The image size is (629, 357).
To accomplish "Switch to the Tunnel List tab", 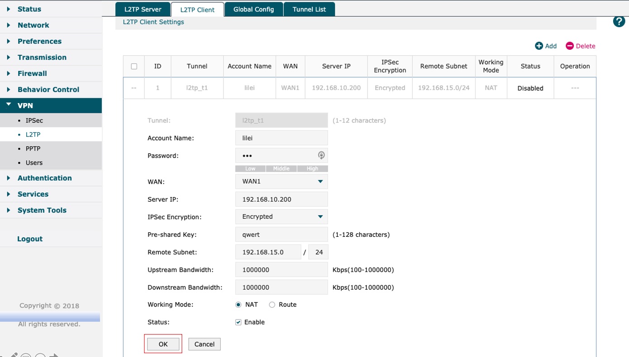I will point(309,9).
